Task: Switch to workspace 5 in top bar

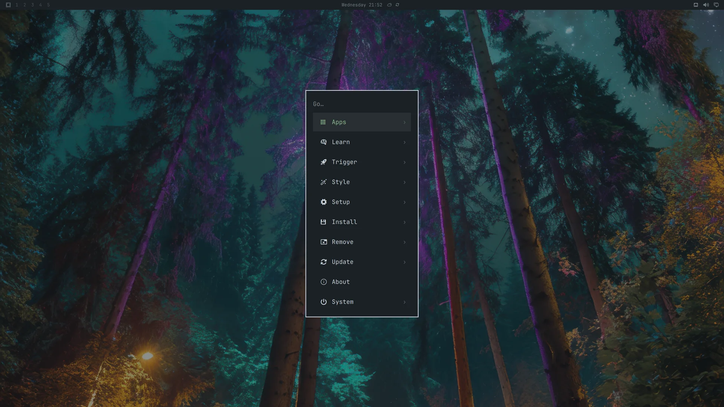Action: click(x=48, y=5)
